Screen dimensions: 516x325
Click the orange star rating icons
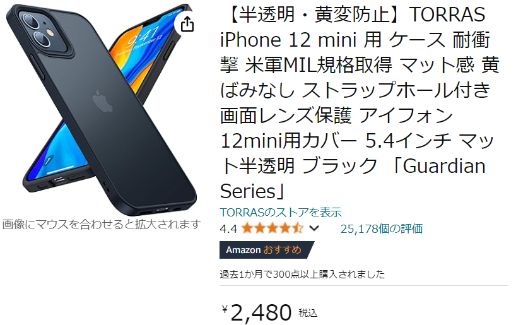[272, 228]
